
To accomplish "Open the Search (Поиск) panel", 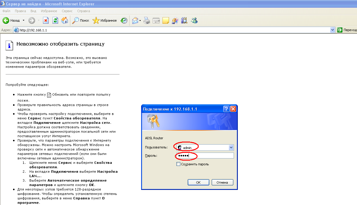I will 81,20.
